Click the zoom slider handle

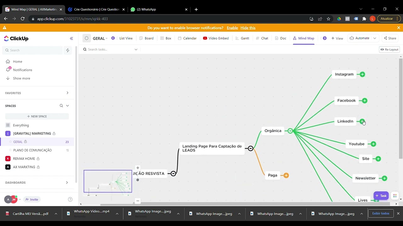click(x=138, y=180)
